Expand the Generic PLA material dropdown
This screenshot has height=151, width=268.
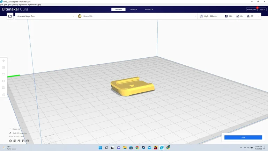[195, 16]
